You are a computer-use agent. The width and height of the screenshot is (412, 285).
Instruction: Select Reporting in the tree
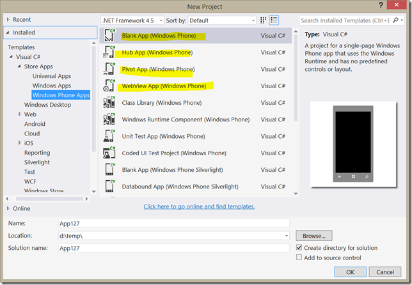pos(37,153)
